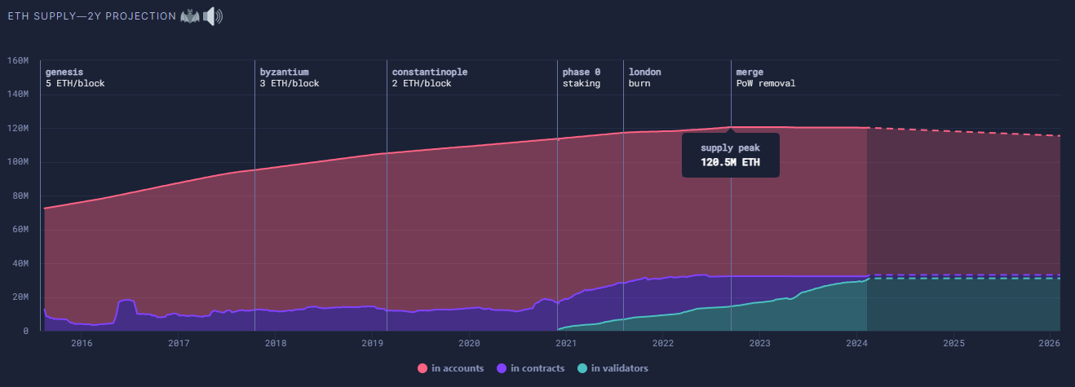Click the genesis 5 ETH/block marker label
The image size is (1075, 387).
click(x=75, y=77)
